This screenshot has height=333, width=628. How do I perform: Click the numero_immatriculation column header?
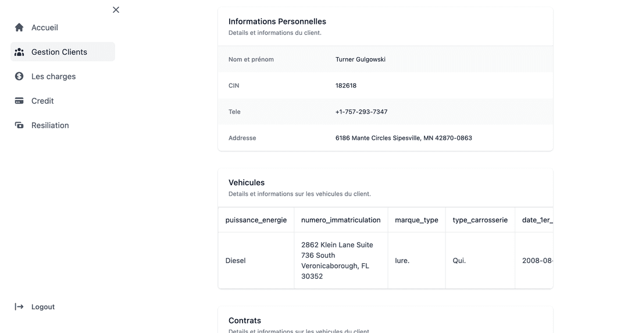pyautogui.click(x=341, y=220)
